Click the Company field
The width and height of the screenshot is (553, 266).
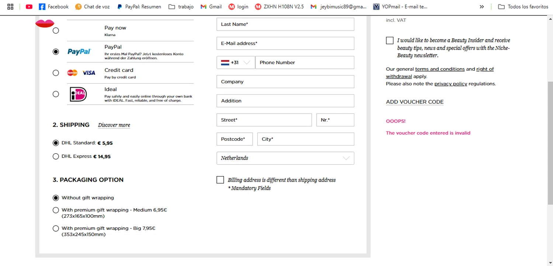coord(285,82)
